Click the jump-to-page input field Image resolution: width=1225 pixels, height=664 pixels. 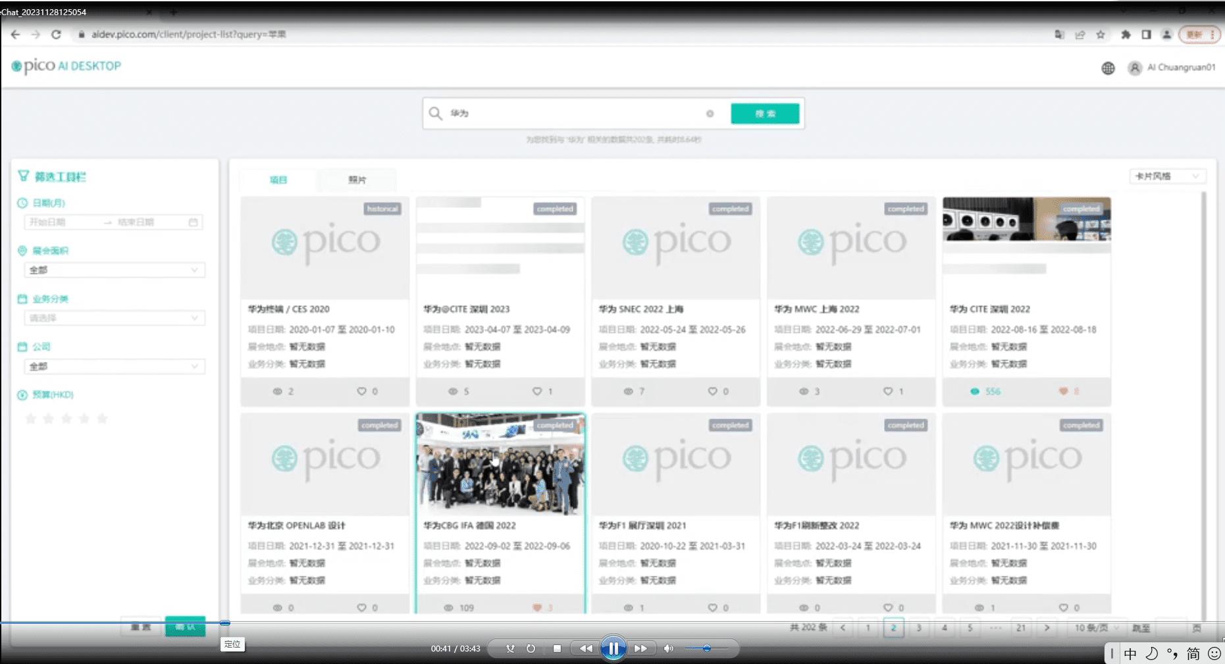(x=1172, y=628)
